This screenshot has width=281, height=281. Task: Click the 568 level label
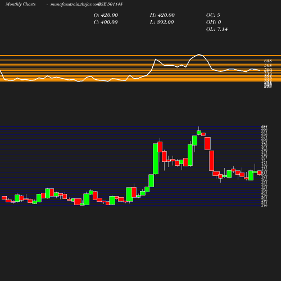coord(268,65)
